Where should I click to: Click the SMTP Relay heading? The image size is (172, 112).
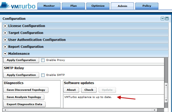pos(14,68)
